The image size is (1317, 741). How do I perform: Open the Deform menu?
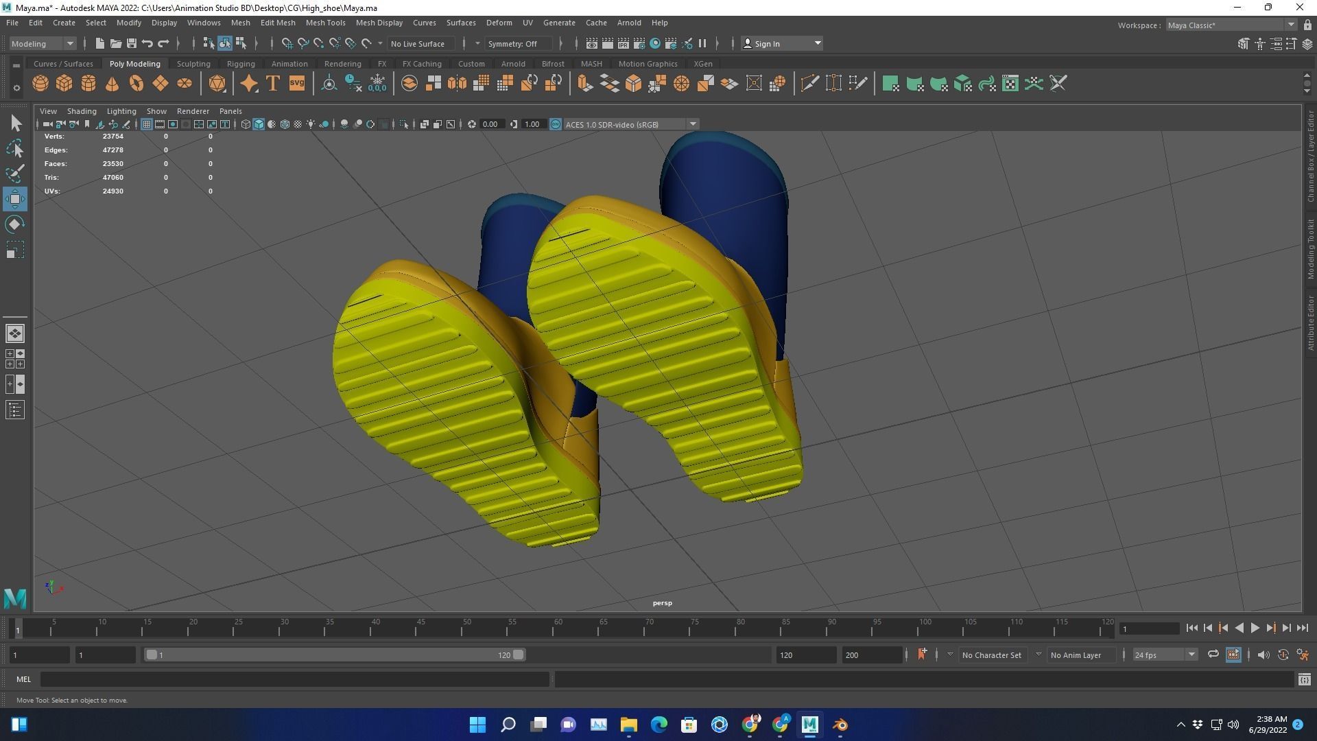(499, 23)
